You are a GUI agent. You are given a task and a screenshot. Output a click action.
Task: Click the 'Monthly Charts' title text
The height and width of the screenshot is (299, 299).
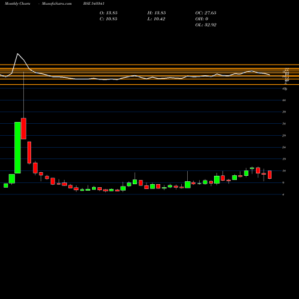point(17,4)
